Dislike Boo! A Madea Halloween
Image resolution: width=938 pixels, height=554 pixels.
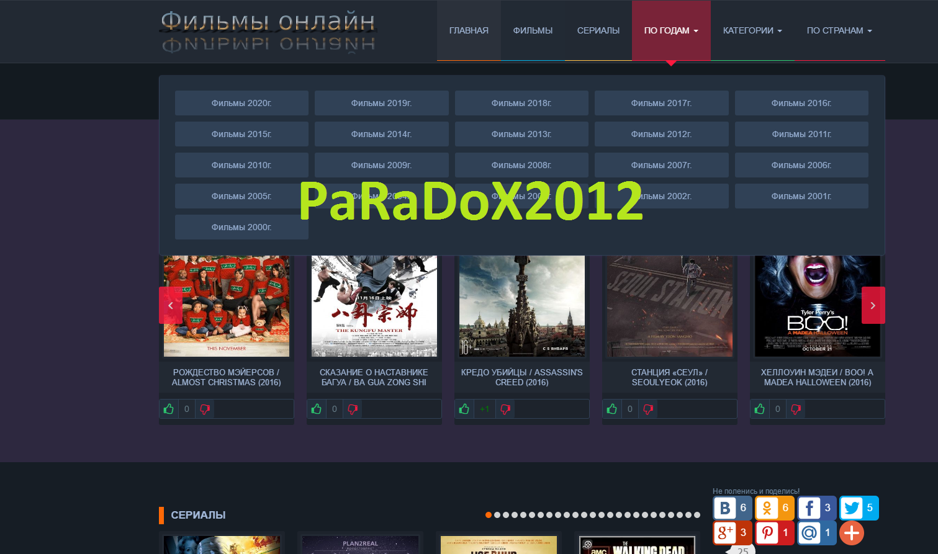coord(796,409)
